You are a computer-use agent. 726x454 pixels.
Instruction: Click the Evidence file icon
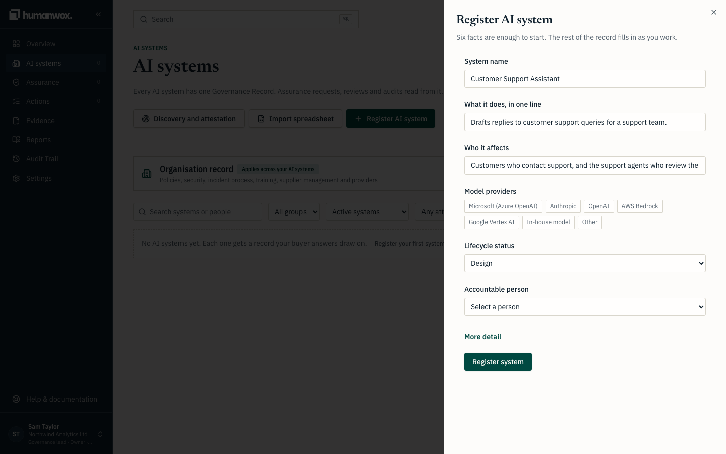pyautogui.click(x=16, y=121)
